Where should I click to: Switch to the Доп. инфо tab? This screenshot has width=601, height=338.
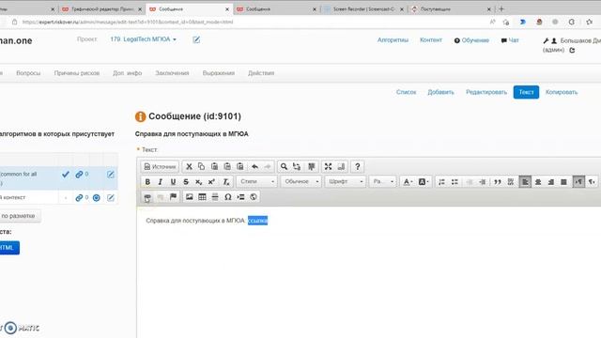128,73
